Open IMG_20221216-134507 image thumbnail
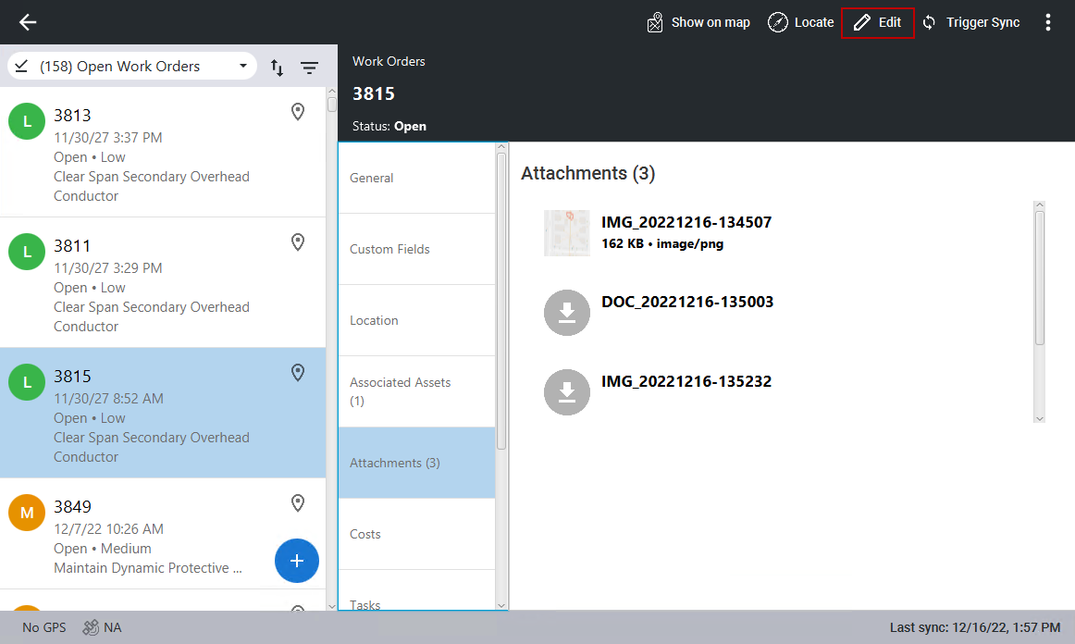 [x=567, y=233]
